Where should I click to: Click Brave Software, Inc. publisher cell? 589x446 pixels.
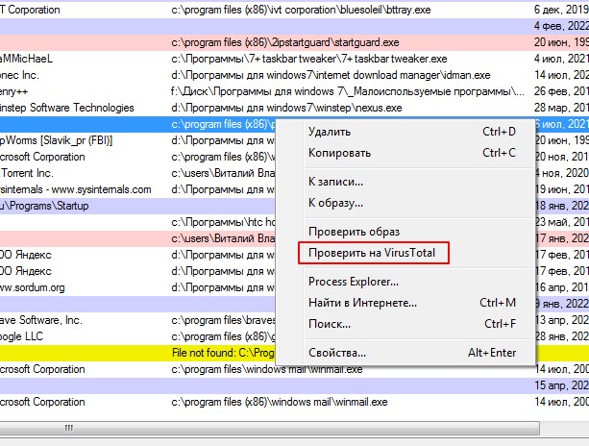coord(41,320)
